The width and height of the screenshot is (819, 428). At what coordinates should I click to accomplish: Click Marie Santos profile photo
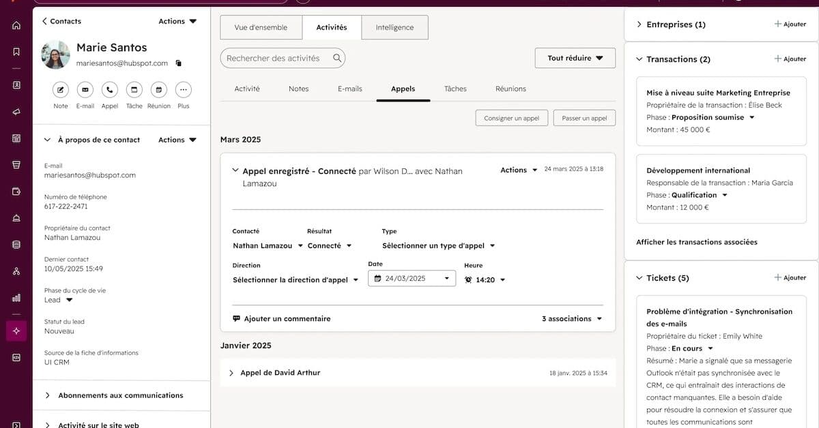(x=56, y=55)
